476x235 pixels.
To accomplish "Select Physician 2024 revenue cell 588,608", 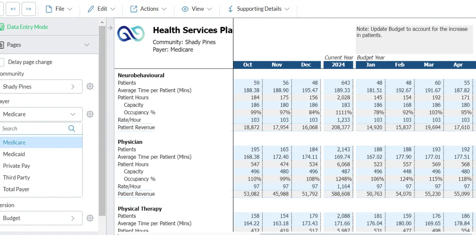I will [x=338, y=194].
